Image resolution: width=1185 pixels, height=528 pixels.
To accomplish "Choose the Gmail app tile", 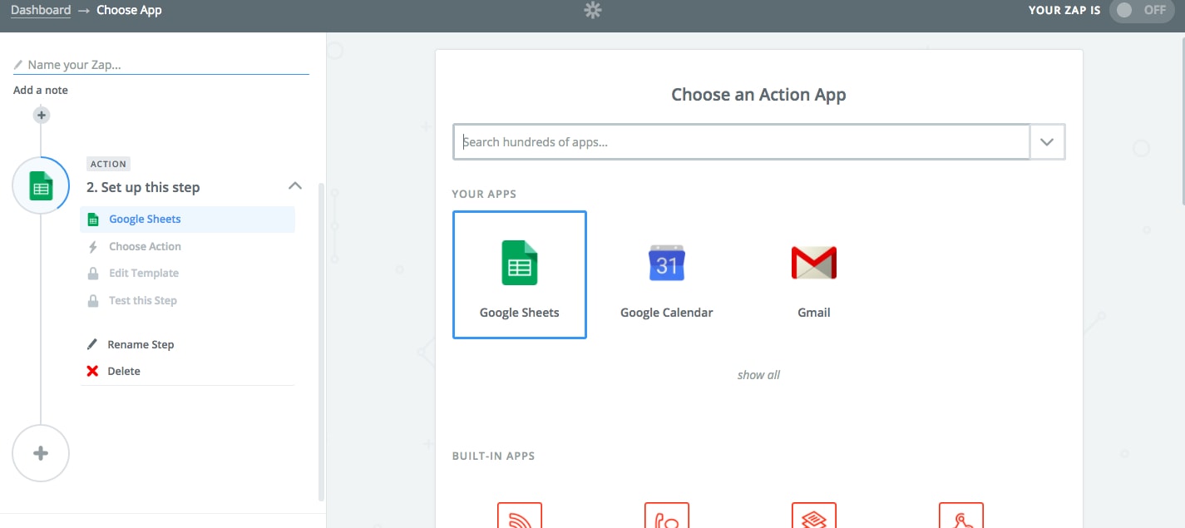I will (x=814, y=274).
